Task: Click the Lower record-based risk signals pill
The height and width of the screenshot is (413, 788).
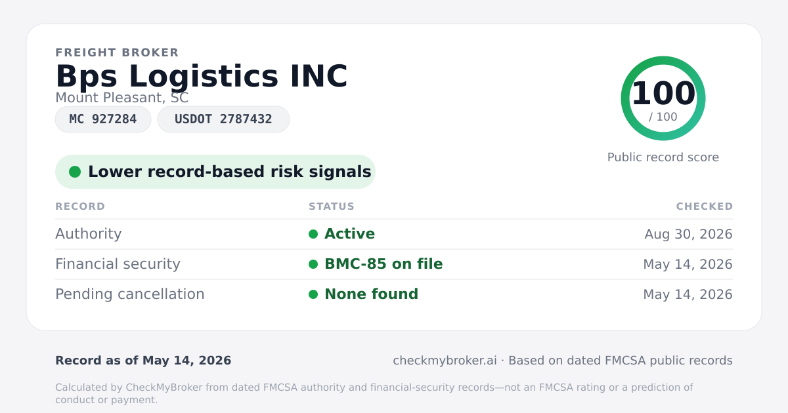Action: [x=215, y=172]
